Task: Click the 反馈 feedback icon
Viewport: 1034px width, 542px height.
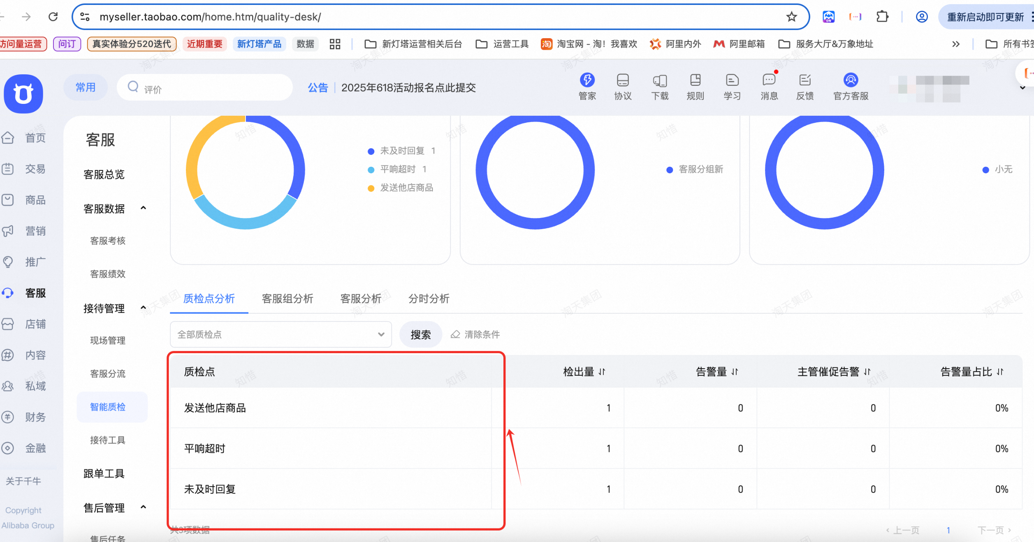Action: pos(805,80)
